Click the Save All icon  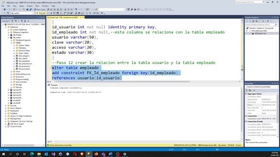tap(31, 10)
